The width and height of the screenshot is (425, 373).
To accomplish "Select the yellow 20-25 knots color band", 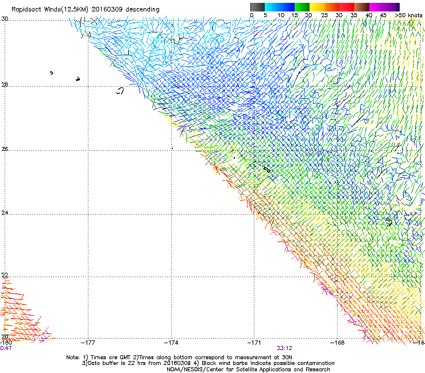I will (317, 7).
